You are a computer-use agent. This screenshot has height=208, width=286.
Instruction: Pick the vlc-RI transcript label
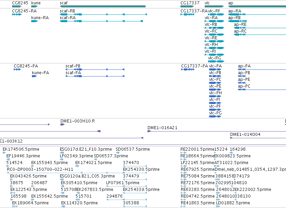210,51
